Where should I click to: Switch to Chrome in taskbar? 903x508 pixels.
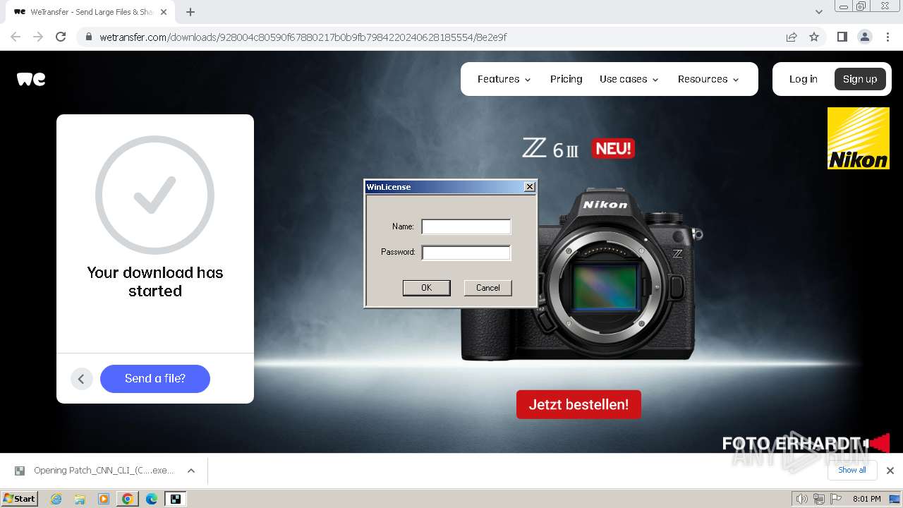click(128, 499)
